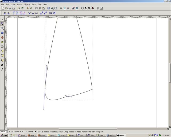Open the Path menu
Image resolution: width=171 pixels, height=137 pixels.
pos(34,4)
